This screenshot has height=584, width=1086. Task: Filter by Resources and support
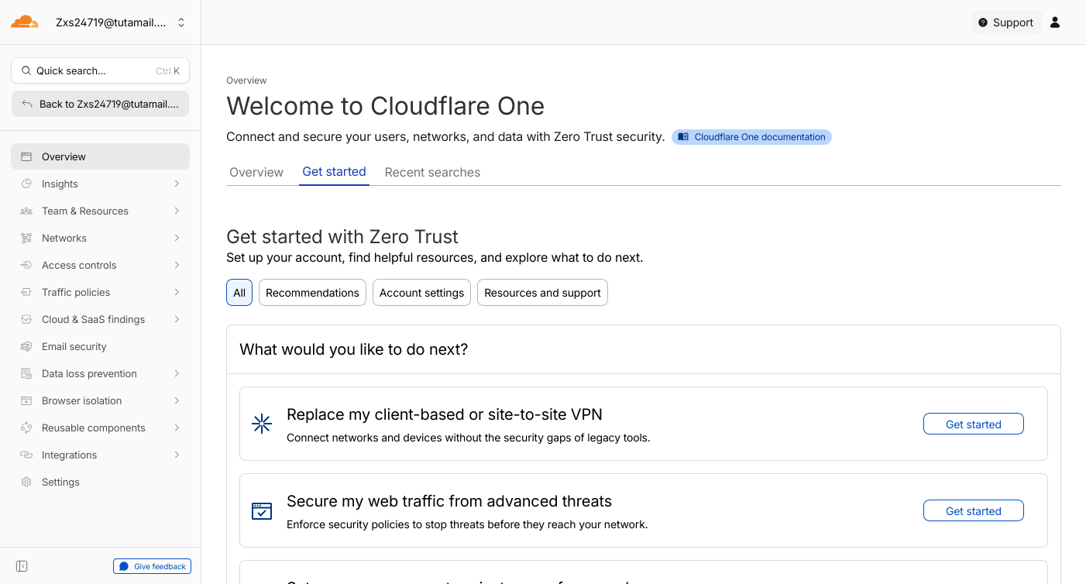coord(542,293)
